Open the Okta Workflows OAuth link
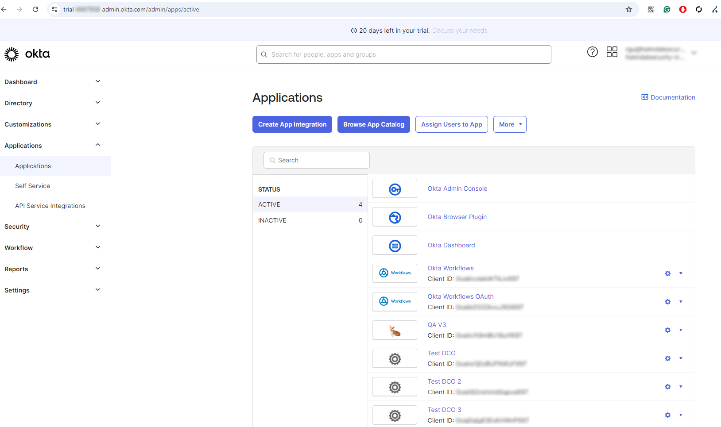Viewport: 721px width, 427px height. 461,296
